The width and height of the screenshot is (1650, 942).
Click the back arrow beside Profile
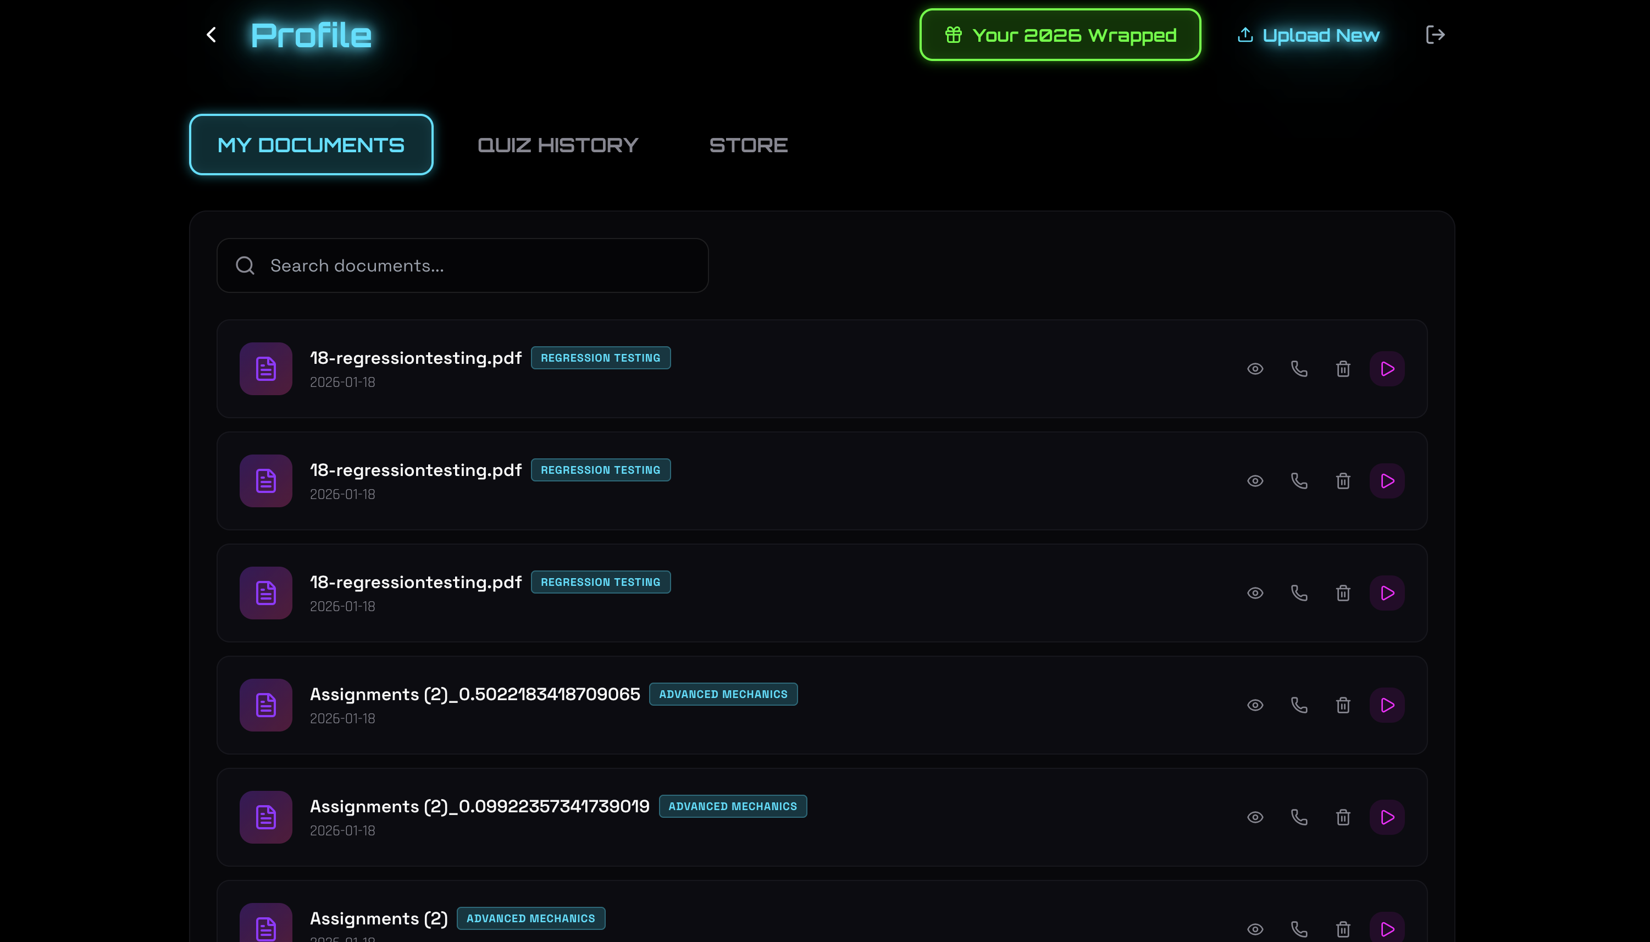[x=211, y=35]
